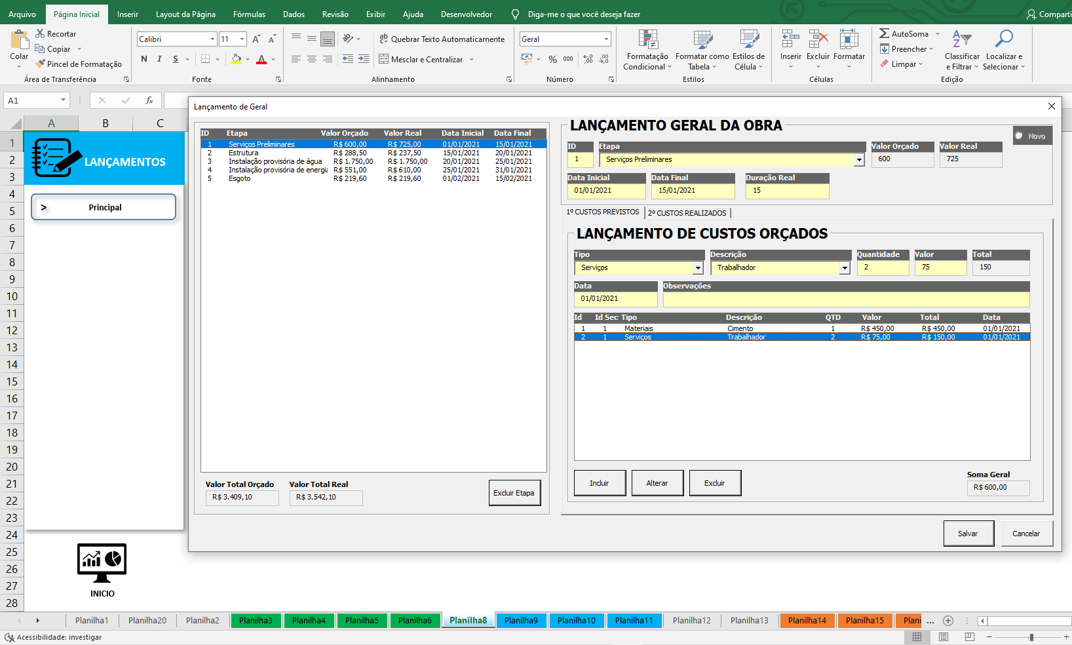Open the Fórmulas ribbon tab
The image size is (1072, 645).
tap(249, 14)
